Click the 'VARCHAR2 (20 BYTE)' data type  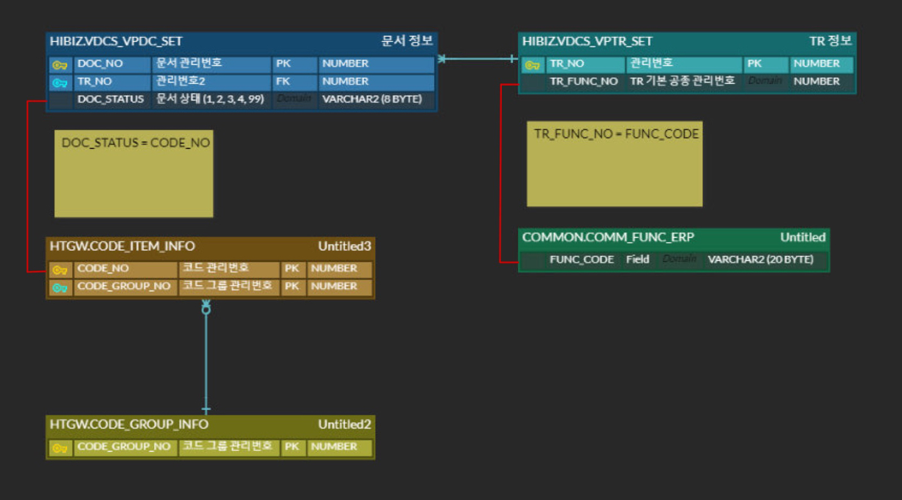pyautogui.click(x=760, y=259)
